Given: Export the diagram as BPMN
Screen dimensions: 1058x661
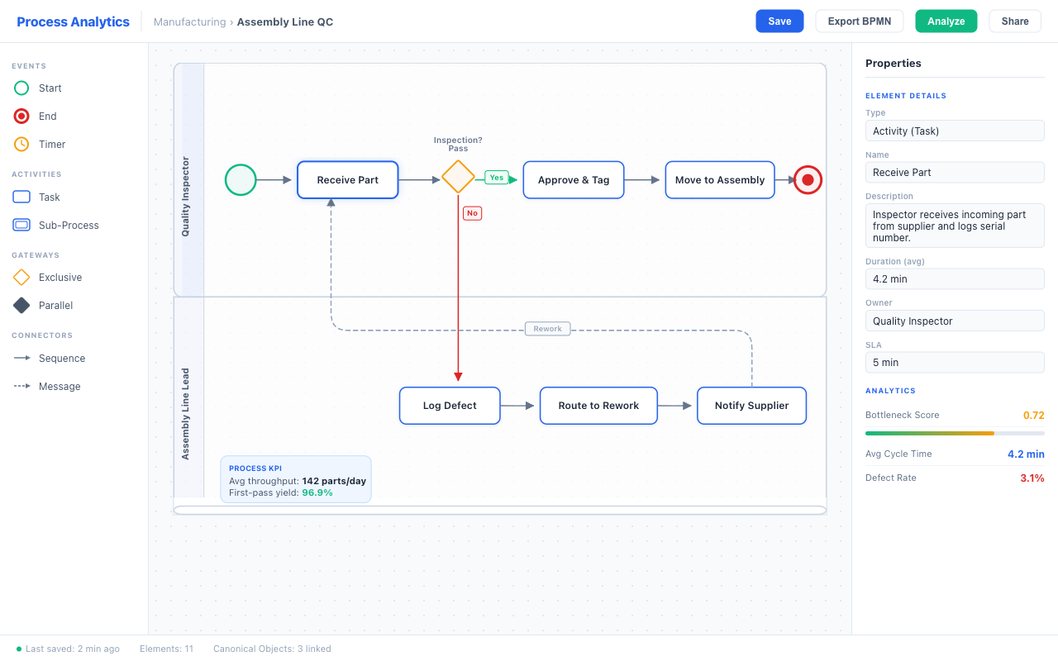Looking at the screenshot, I should click(x=860, y=21).
